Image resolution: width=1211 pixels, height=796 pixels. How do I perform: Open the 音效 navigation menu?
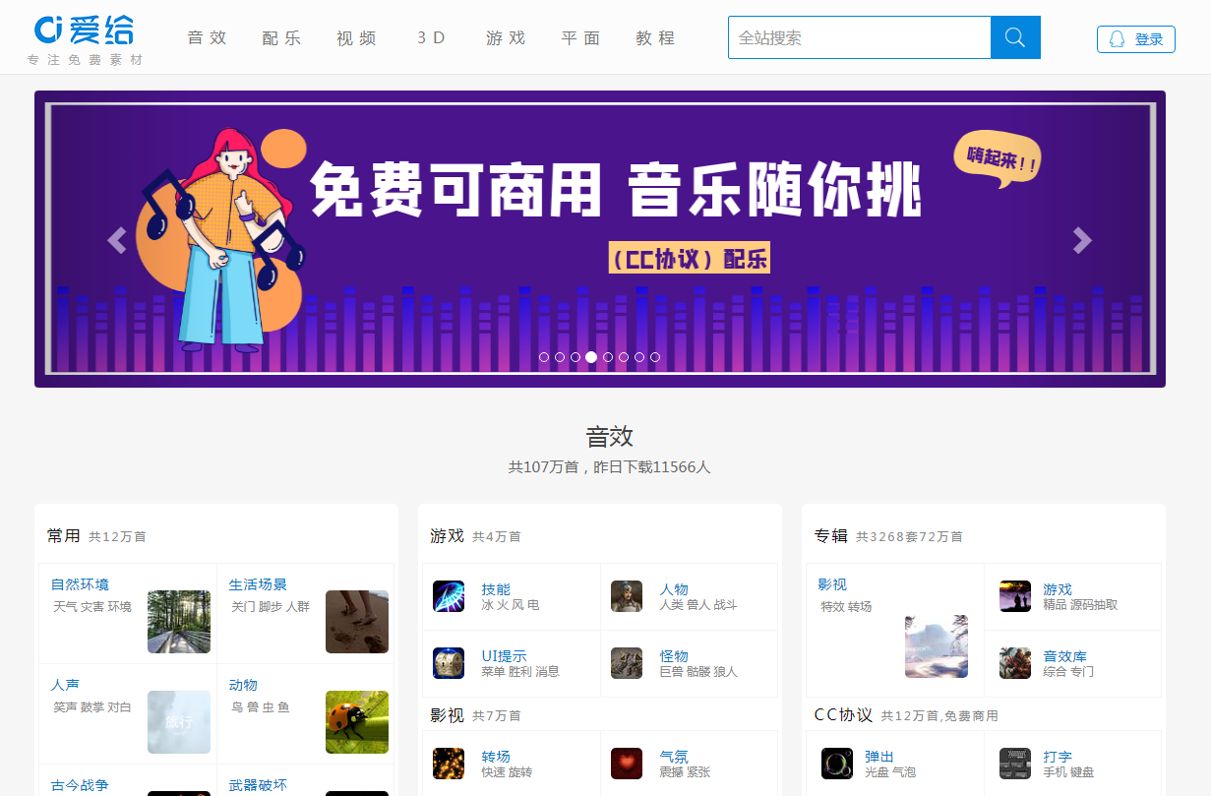[x=208, y=38]
